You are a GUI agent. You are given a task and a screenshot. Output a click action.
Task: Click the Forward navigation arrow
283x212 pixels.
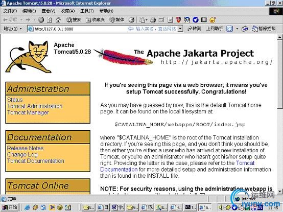coord(28,19)
